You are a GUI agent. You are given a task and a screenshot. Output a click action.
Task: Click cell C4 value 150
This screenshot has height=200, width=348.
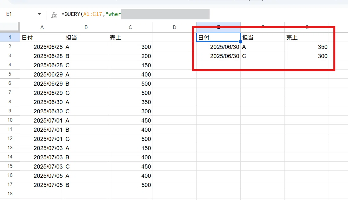pos(130,65)
